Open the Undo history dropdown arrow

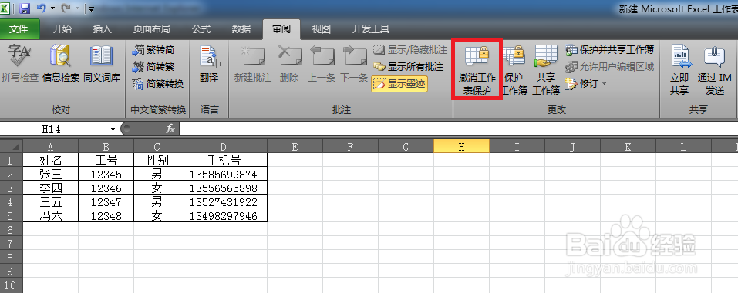click(52, 8)
